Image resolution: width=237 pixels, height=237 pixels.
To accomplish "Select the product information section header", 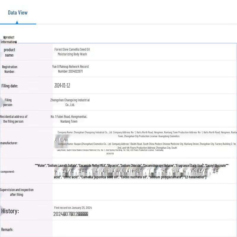I will pyautogui.click(x=9, y=40).
